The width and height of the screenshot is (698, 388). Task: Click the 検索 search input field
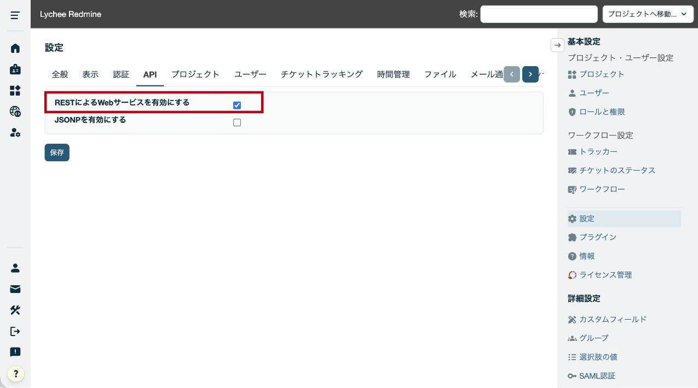click(538, 14)
